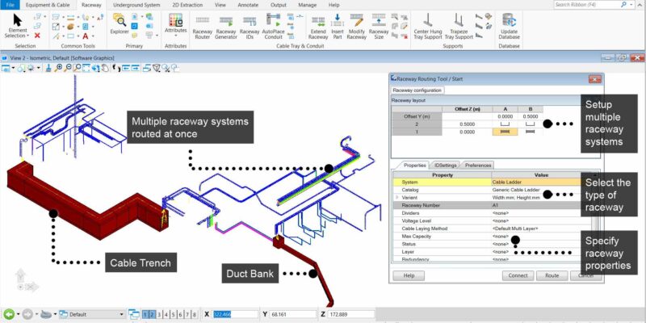646x323 pixels.
Task: Toggle view 3 in the view group bar
Action: (158, 314)
